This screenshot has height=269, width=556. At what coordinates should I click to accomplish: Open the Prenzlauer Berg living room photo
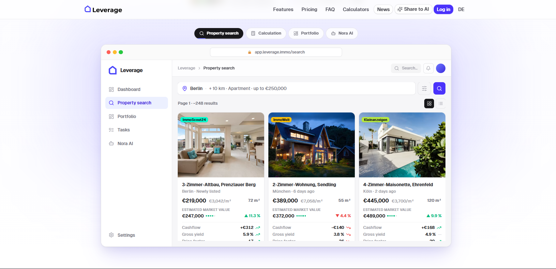[221, 145]
